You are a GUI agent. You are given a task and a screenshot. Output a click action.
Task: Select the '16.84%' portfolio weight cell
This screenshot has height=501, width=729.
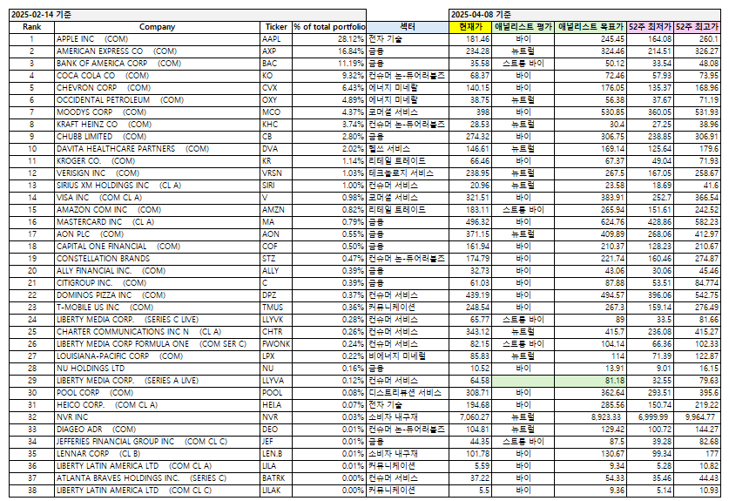[x=329, y=51]
